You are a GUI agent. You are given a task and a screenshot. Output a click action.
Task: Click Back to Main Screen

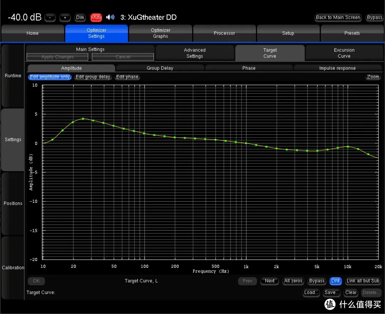338,17
